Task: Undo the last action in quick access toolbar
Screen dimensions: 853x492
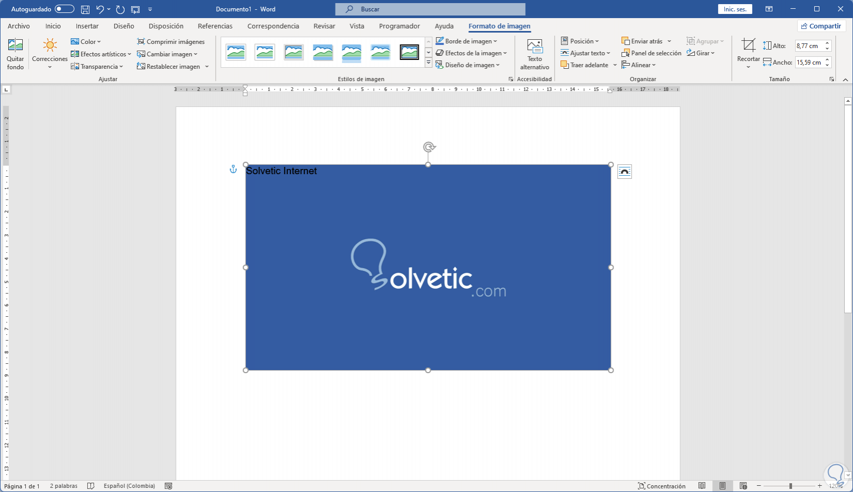Action: tap(100, 9)
